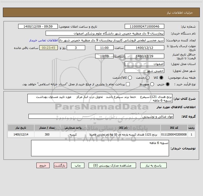Click the delivery province field اصفهان
This screenshot has height=196, width=203.
pos(144,64)
